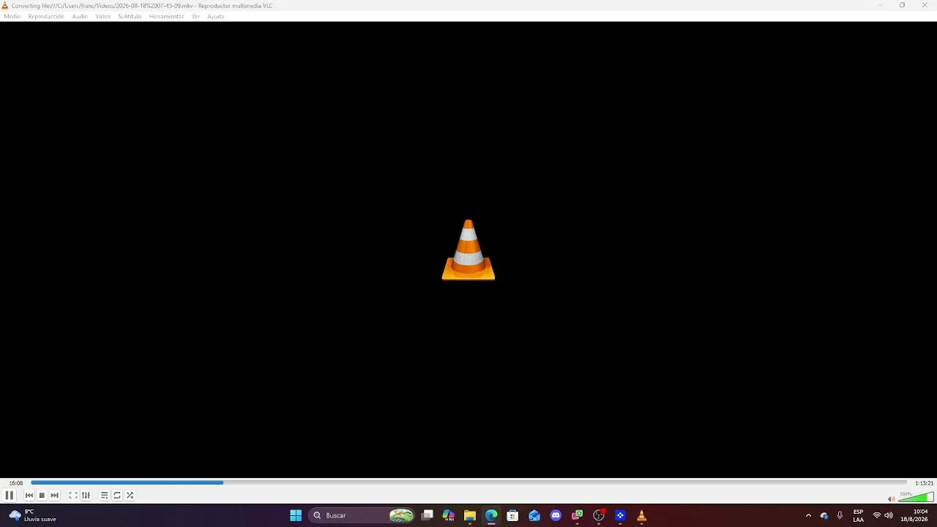Open Task View in taskbar
This screenshot has width=937, height=527.
[428, 515]
